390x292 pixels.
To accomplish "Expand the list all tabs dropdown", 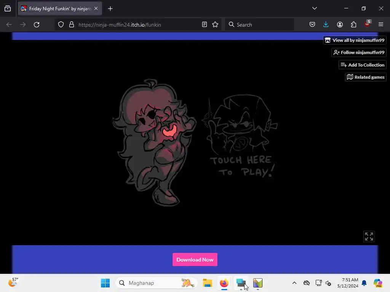I will 314,8.
